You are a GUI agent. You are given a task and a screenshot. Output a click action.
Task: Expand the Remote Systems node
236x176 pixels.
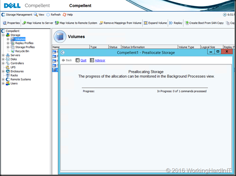pos(3,79)
